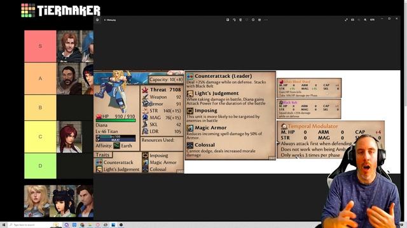Click the STR stat icon
This screenshot has height=228, width=407.
point(145,111)
